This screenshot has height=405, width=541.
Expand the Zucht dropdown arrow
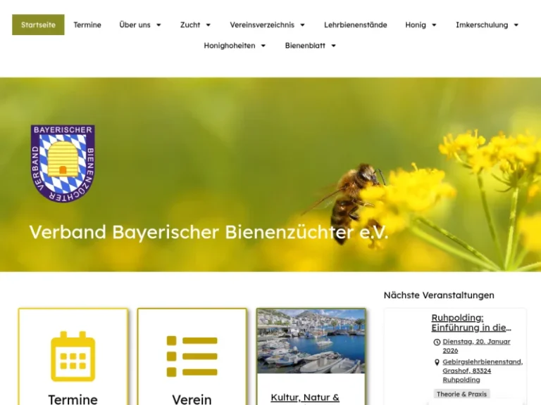209,25
